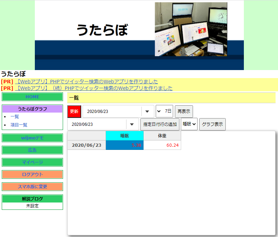Go to HOME in the sidebar
This screenshot has height=237, width=278.
32,97
